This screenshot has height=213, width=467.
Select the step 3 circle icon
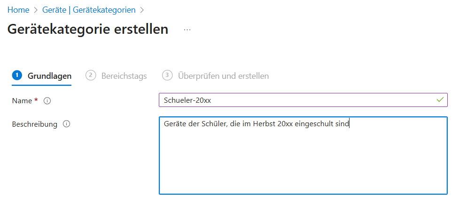point(167,76)
